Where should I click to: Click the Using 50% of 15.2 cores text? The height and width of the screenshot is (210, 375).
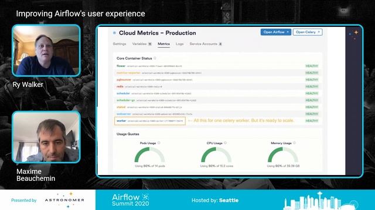(x=216, y=166)
